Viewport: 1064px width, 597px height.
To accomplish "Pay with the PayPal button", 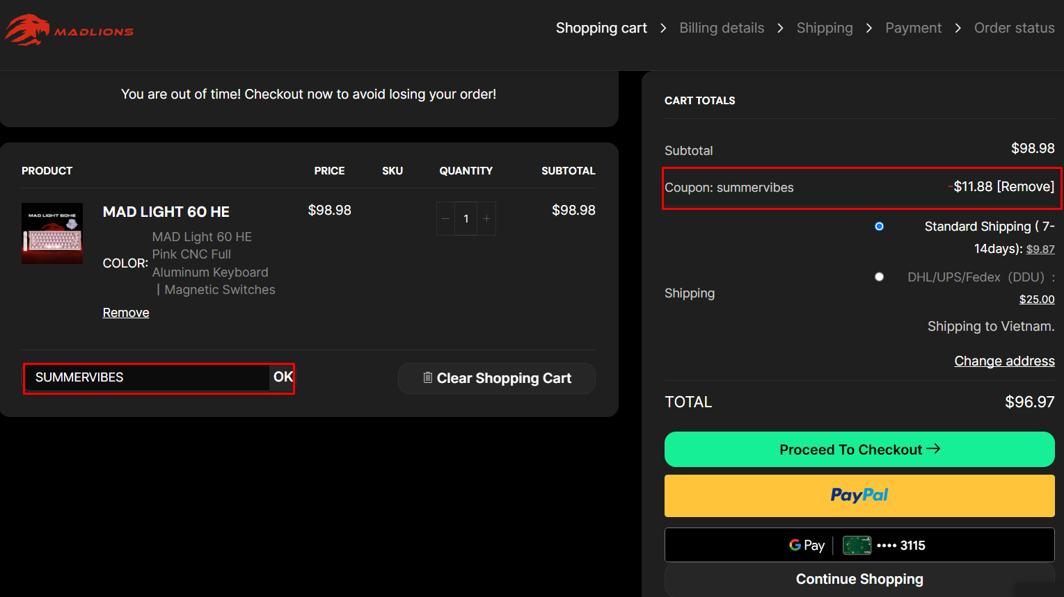I will (859, 496).
